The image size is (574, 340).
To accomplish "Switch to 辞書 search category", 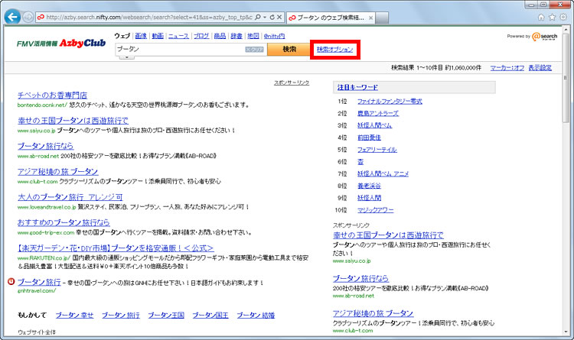I will (236, 36).
